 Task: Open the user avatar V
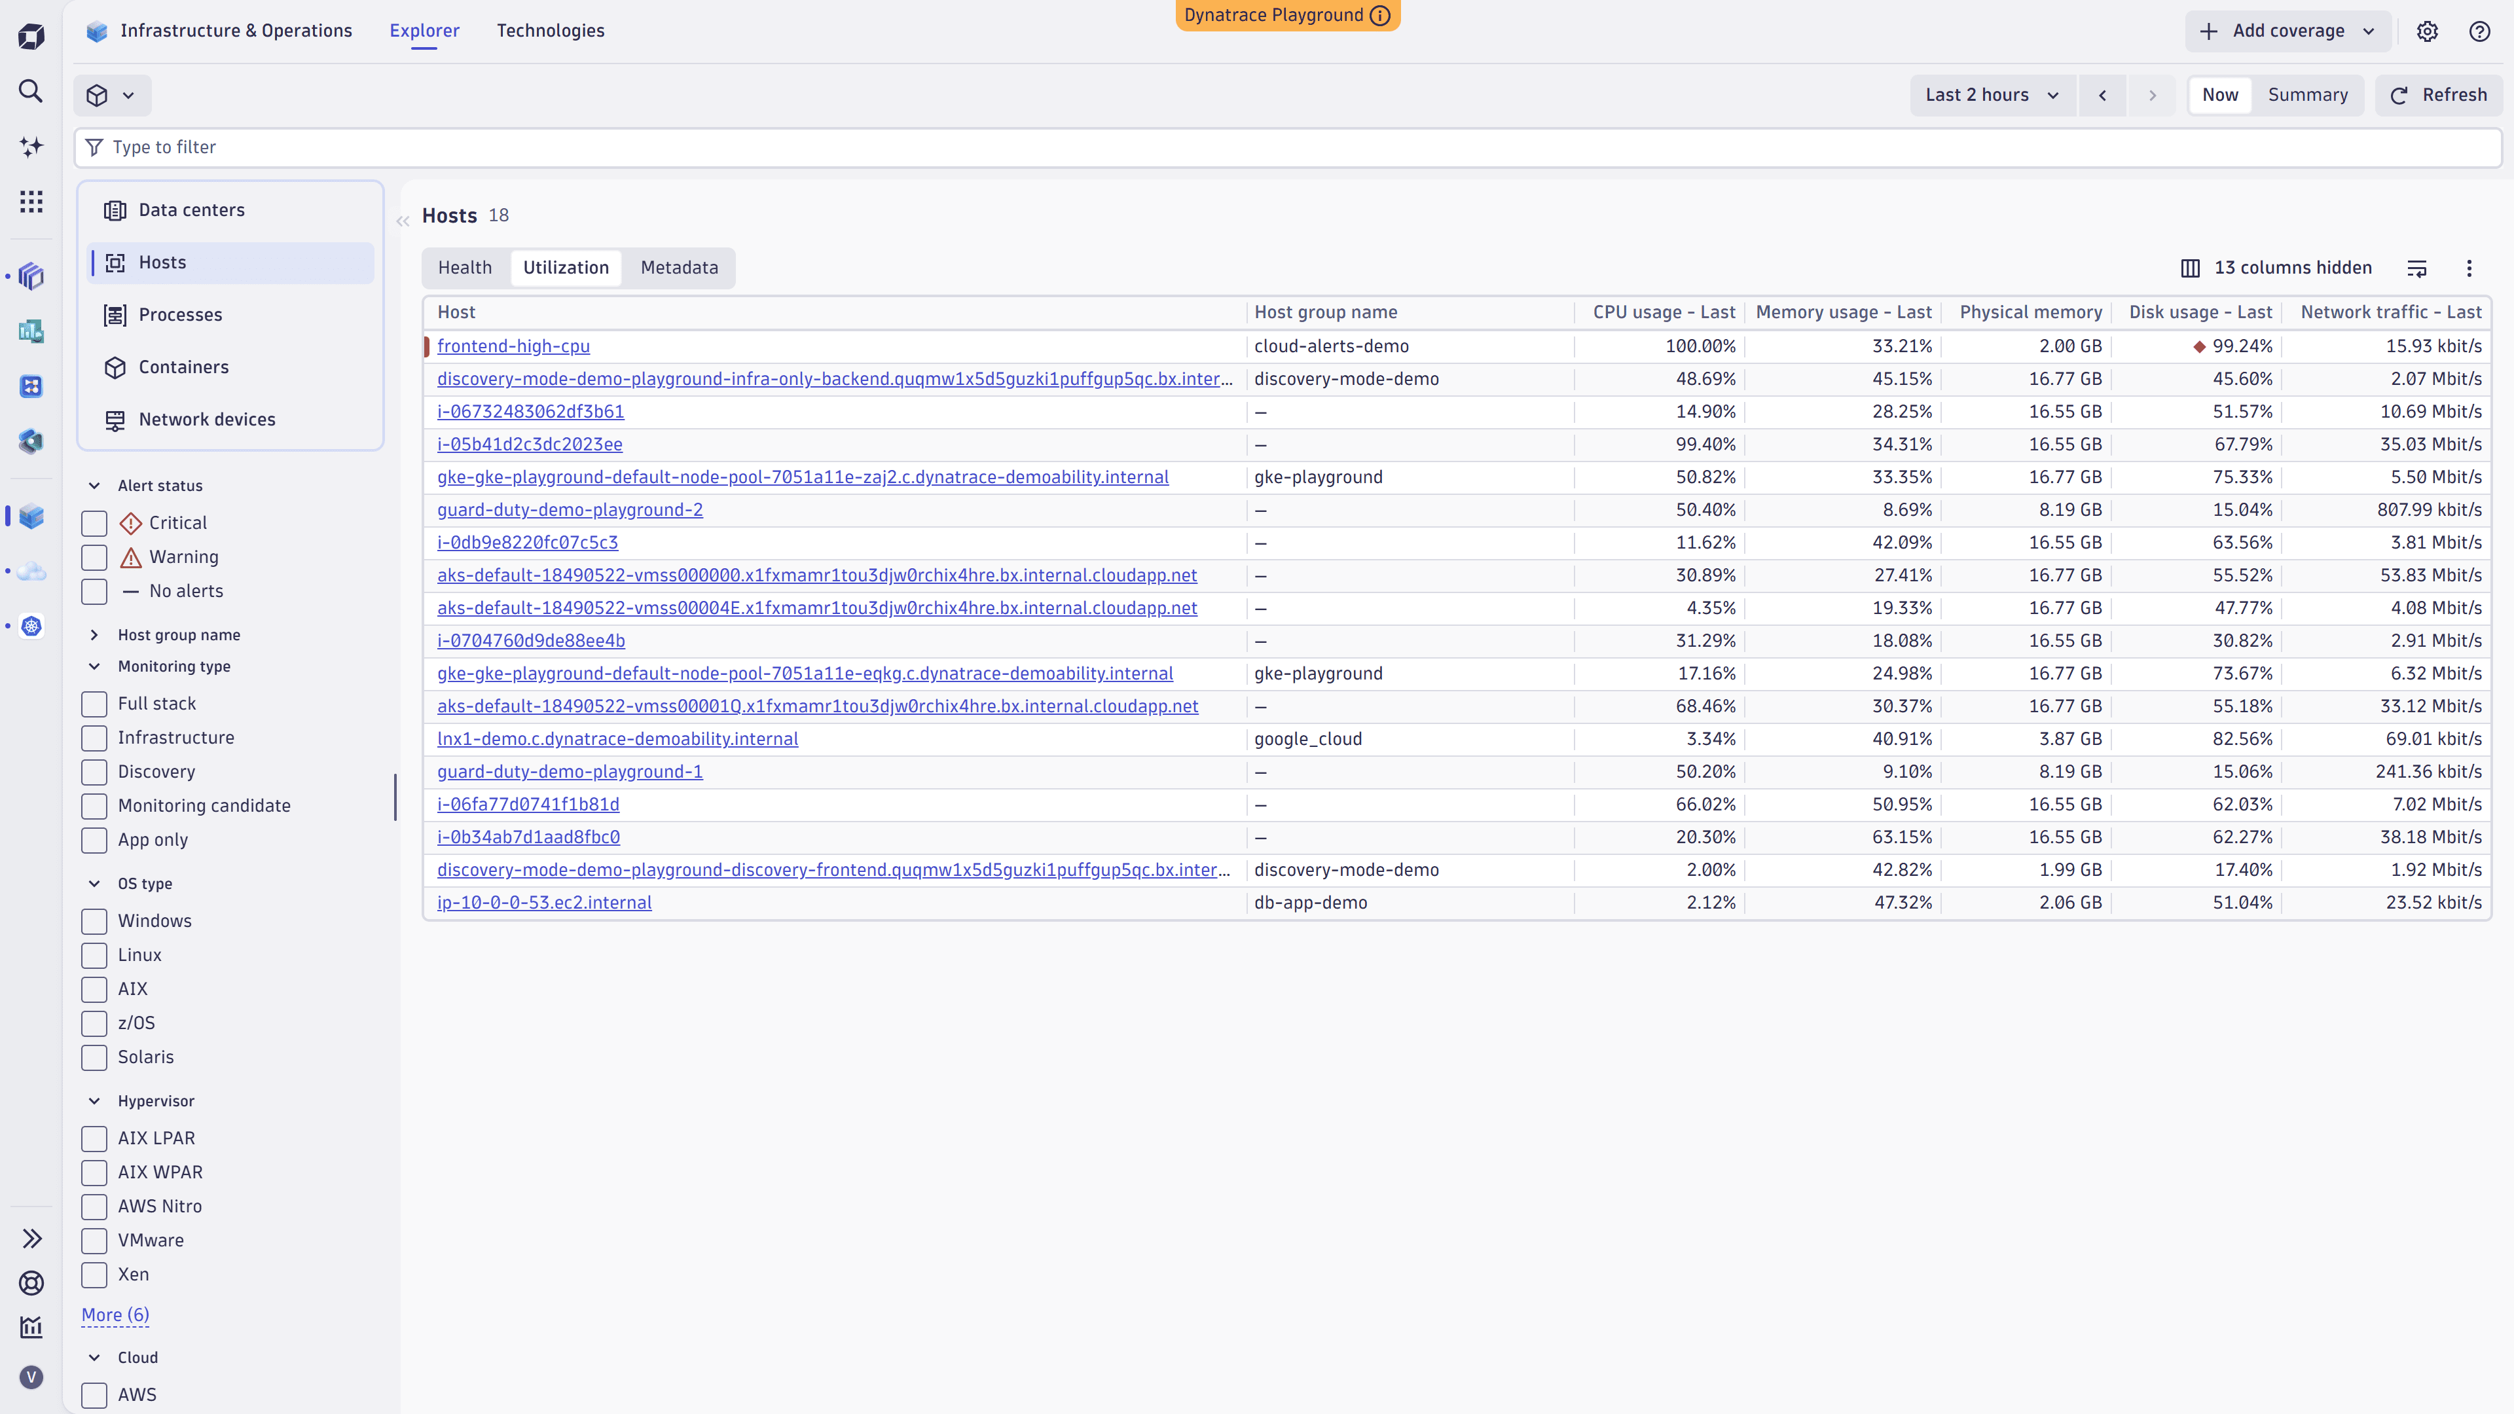click(31, 1377)
